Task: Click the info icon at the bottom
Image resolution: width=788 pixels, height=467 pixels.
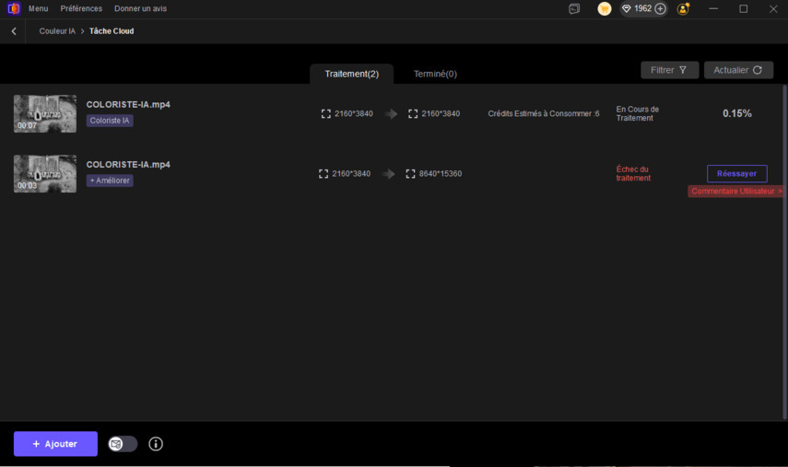Action: [x=156, y=444]
